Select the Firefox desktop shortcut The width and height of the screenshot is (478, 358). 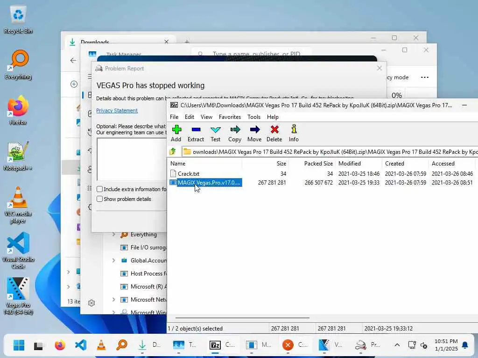pyautogui.click(x=18, y=110)
